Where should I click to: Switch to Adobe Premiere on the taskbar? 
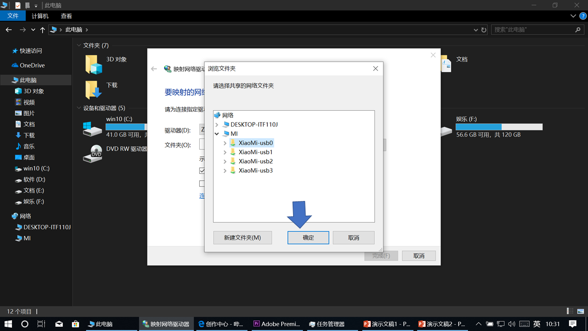(x=277, y=324)
